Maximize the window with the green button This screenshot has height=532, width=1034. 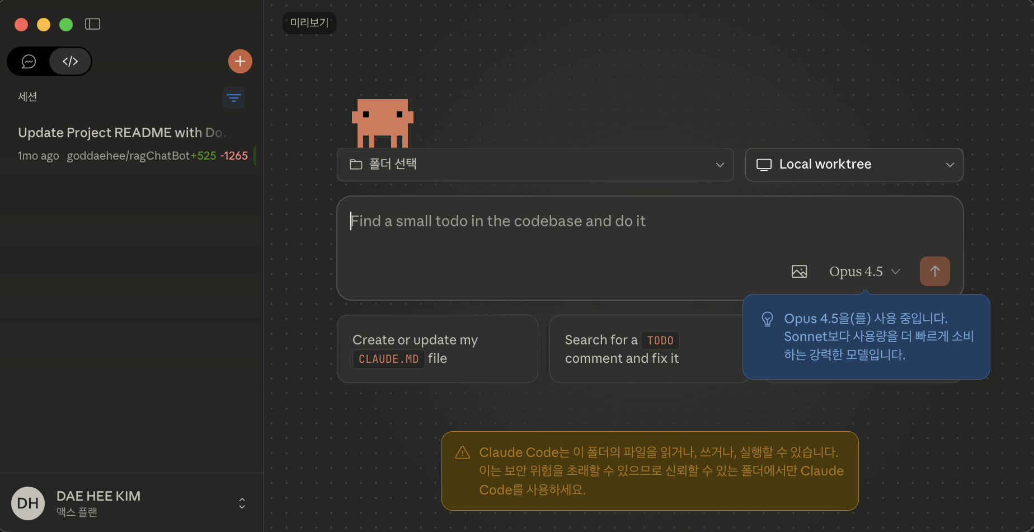pos(66,25)
